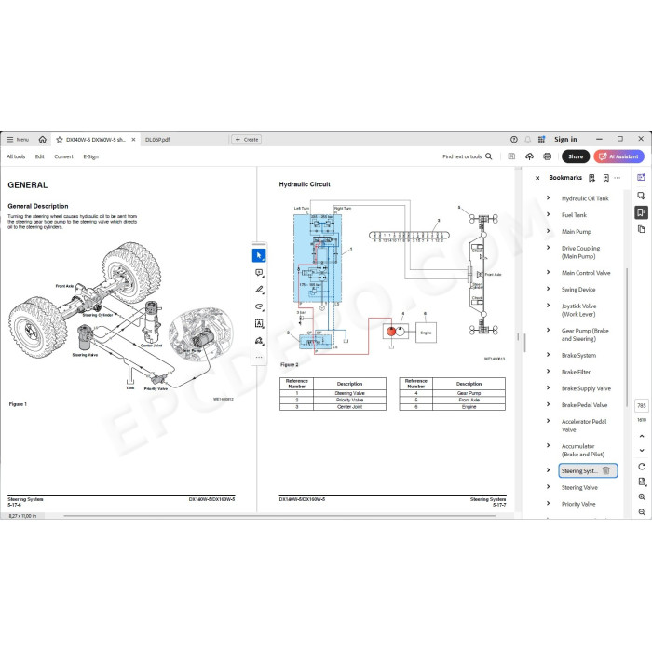Expand the Drive Coupling (Main Pump) bookmark

548,248
